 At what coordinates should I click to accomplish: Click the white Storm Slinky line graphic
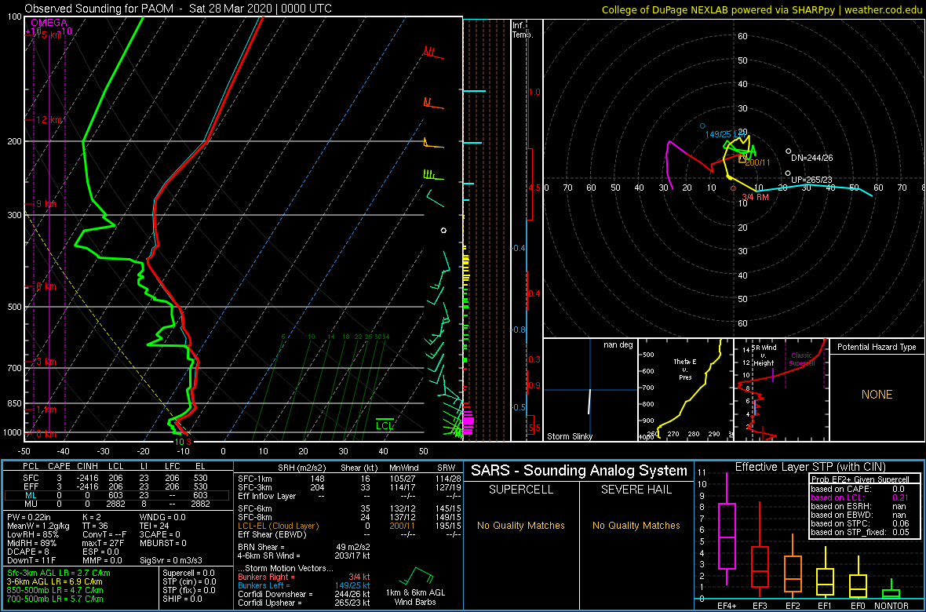[x=589, y=402]
